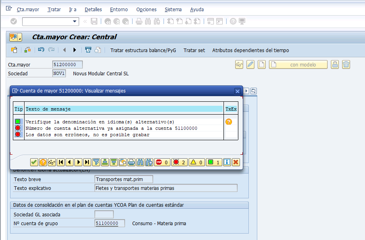The height and width of the screenshot is (240, 365).
Task: Open the Sistema menu
Action: [x=173, y=10]
